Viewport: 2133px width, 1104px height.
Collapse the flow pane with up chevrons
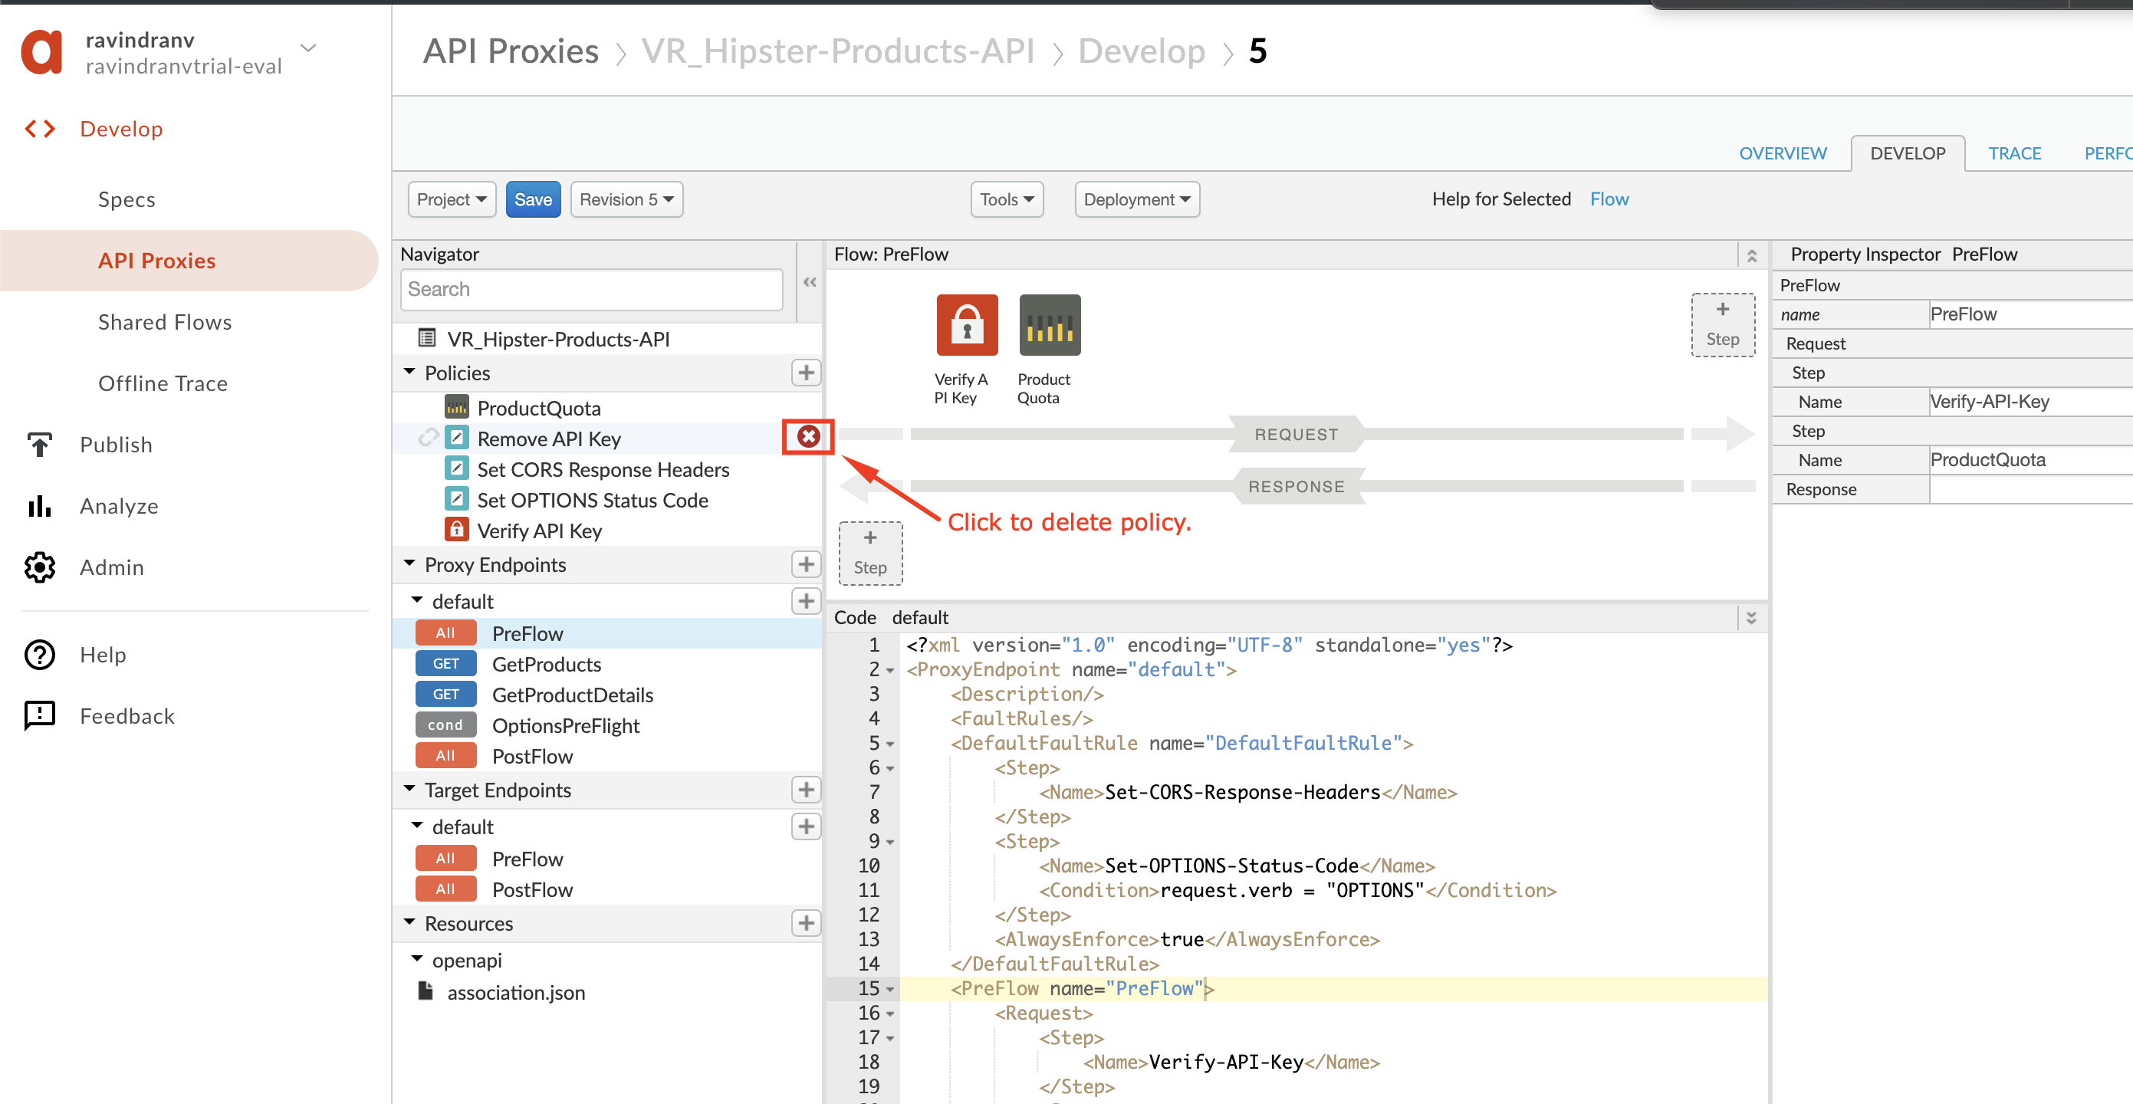1751,256
